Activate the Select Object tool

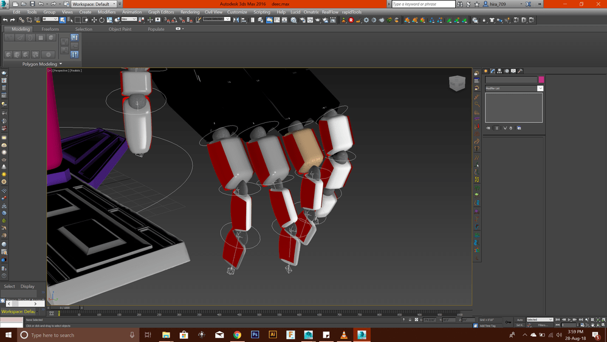(x=63, y=19)
